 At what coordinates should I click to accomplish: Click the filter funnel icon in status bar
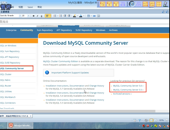point(140,120)
